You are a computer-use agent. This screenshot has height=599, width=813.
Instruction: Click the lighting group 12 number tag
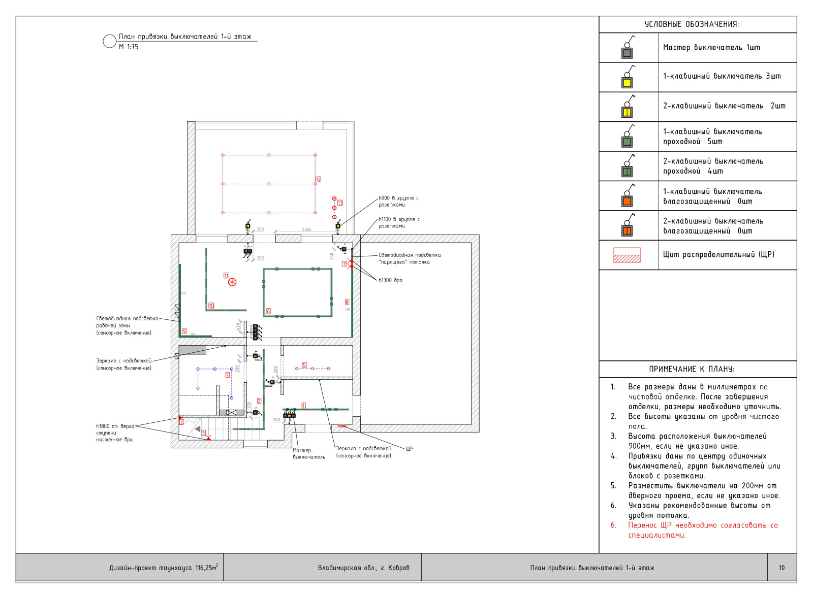click(318, 180)
